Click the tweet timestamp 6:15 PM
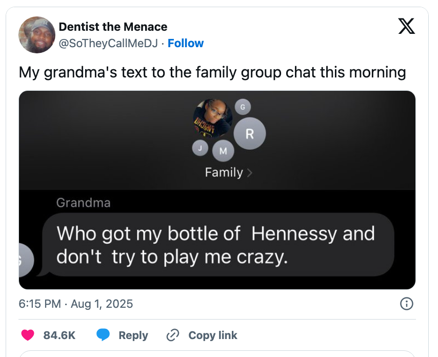The width and height of the screenshot is (438, 357). click(x=38, y=304)
